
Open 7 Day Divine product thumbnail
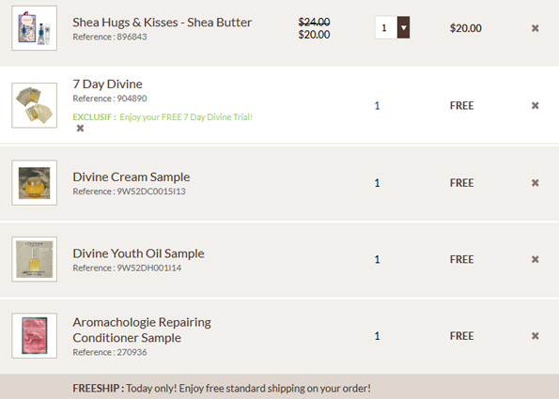coord(34,105)
